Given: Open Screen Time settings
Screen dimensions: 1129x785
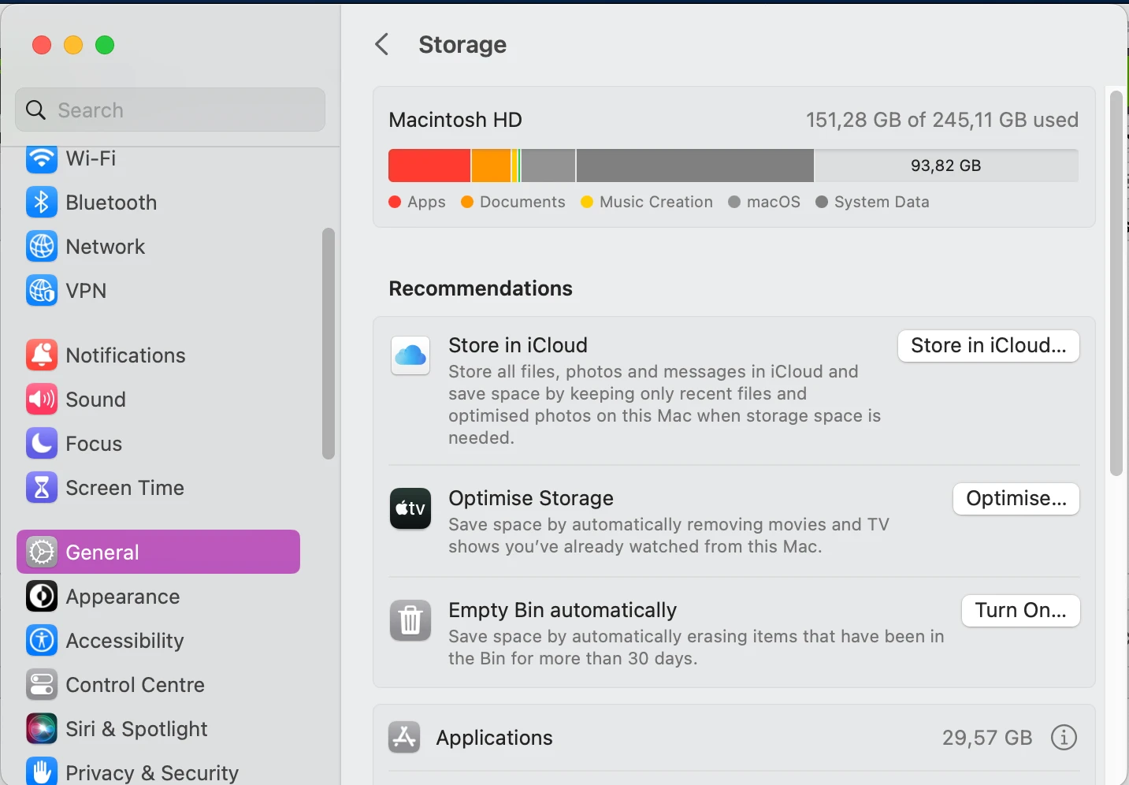Looking at the screenshot, I should pyautogui.click(x=125, y=487).
